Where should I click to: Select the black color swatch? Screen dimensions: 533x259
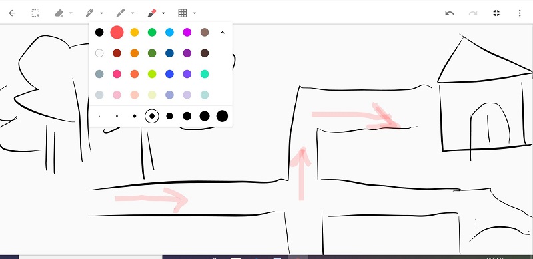[x=99, y=32]
